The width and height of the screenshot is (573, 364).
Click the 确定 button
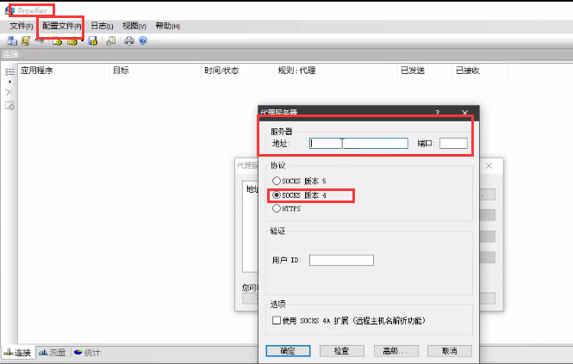click(288, 351)
